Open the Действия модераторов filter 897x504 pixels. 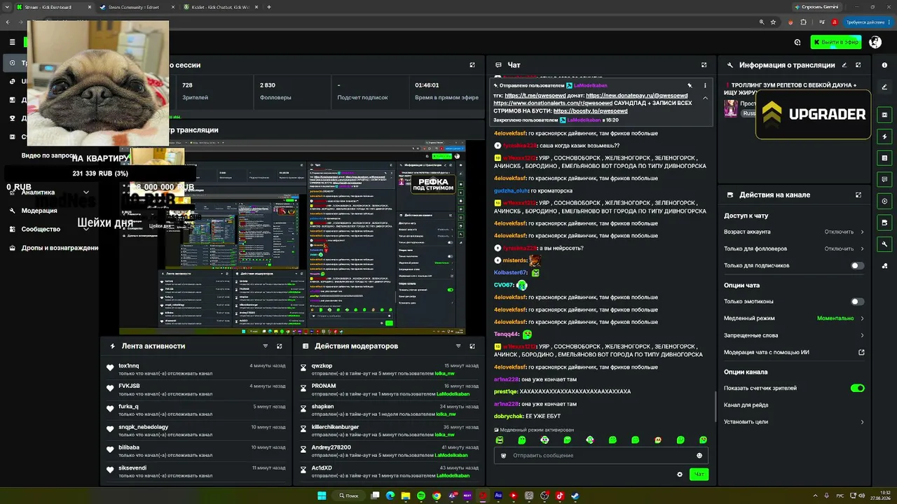tap(458, 346)
